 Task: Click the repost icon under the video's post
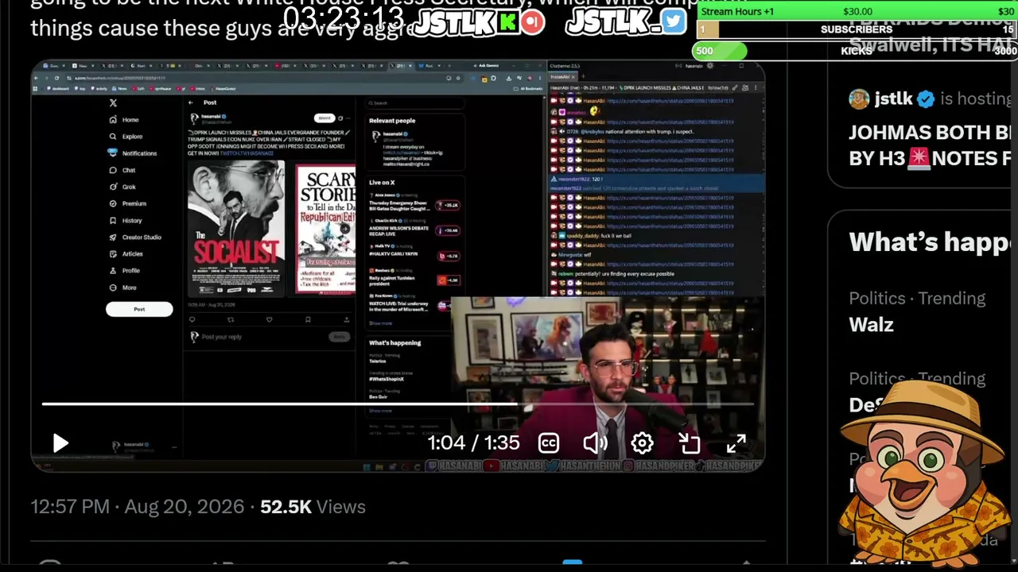[231, 319]
